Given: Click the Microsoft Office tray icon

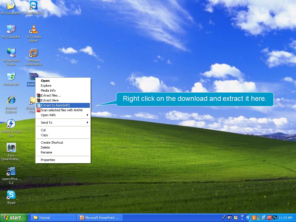Looking at the screenshot, I should [259, 218].
